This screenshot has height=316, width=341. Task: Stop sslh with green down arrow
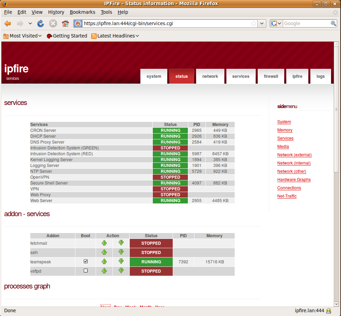pos(121,252)
